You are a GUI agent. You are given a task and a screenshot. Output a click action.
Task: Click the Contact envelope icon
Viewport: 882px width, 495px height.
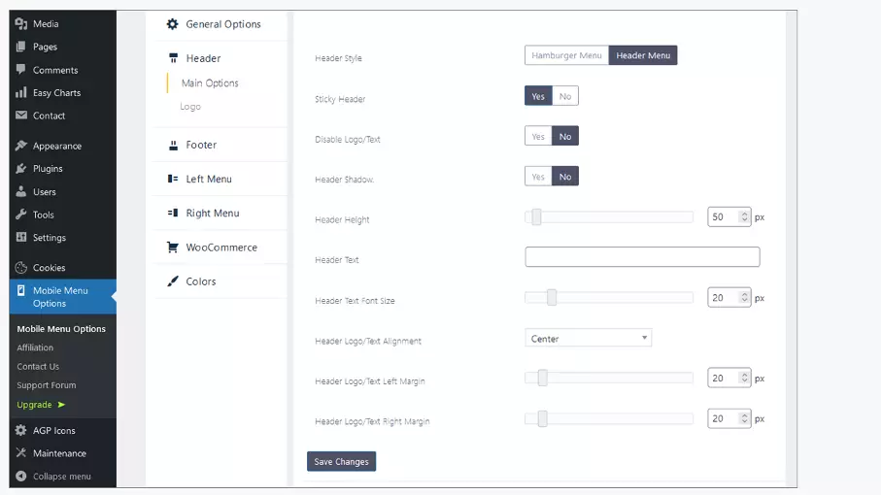[x=21, y=115]
